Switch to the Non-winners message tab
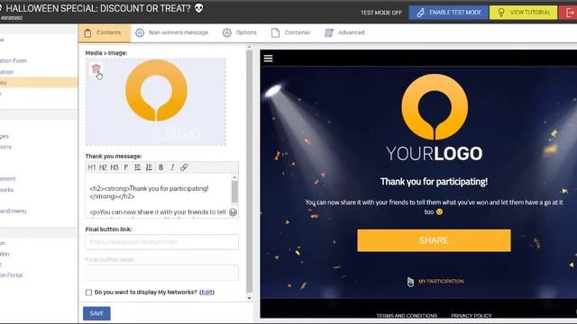This screenshot has height=324, width=577. [x=172, y=32]
